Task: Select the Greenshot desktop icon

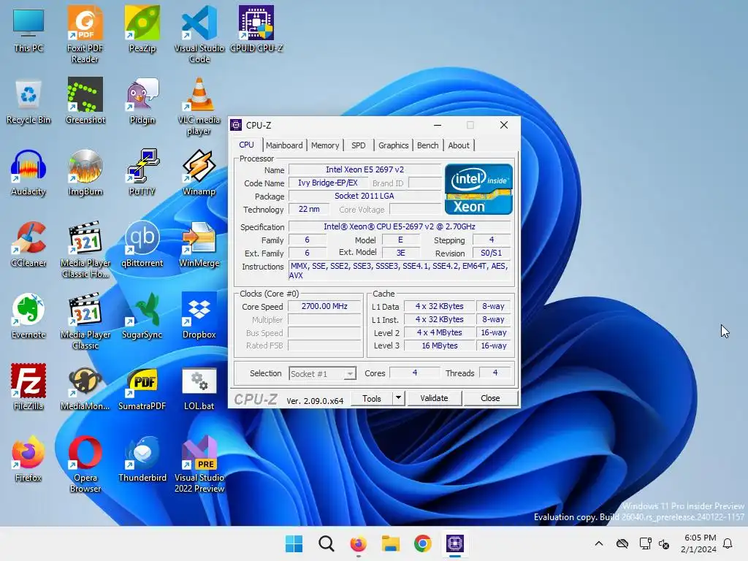Action: coord(85,102)
